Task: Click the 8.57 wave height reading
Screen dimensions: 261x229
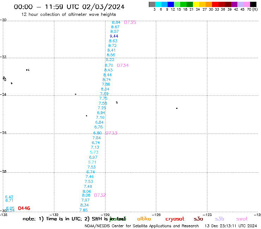Action: click(x=115, y=31)
